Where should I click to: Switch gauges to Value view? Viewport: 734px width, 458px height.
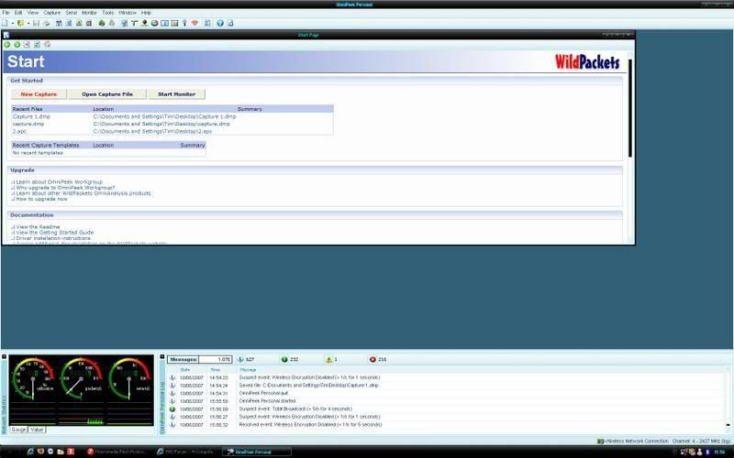(x=37, y=429)
